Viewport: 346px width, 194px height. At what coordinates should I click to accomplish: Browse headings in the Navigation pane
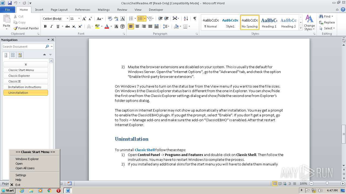(6, 55)
